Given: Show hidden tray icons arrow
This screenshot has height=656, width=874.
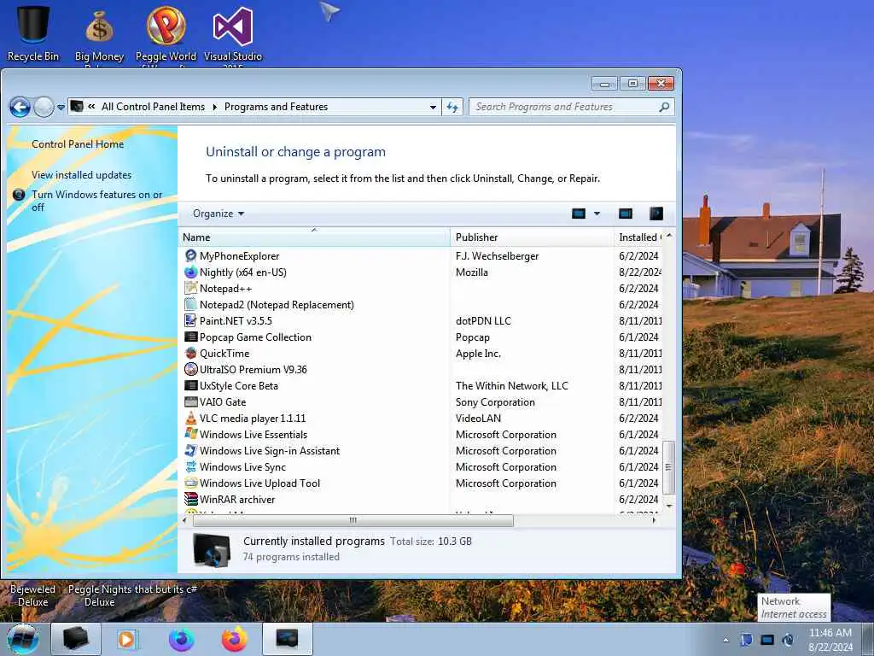Looking at the screenshot, I should click(725, 640).
